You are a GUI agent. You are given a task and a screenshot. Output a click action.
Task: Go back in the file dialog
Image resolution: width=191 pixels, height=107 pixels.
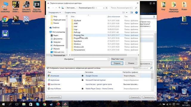[x=49, y=8]
